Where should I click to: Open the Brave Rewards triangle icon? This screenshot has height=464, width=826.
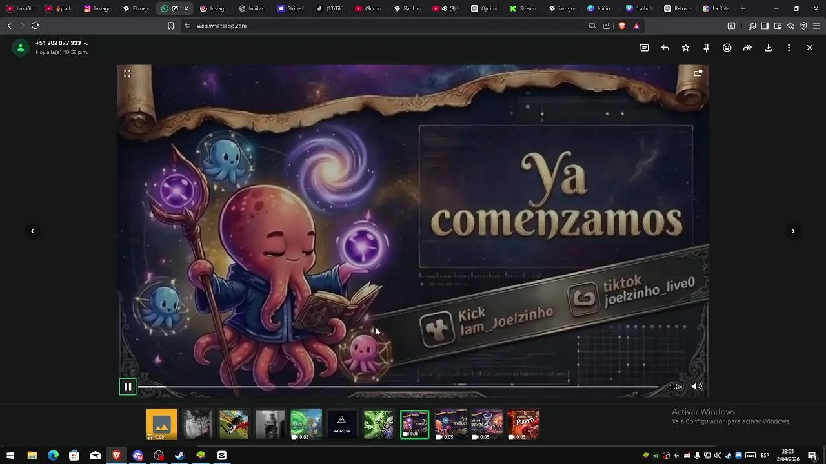pyautogui.click(x=636, y=26)
